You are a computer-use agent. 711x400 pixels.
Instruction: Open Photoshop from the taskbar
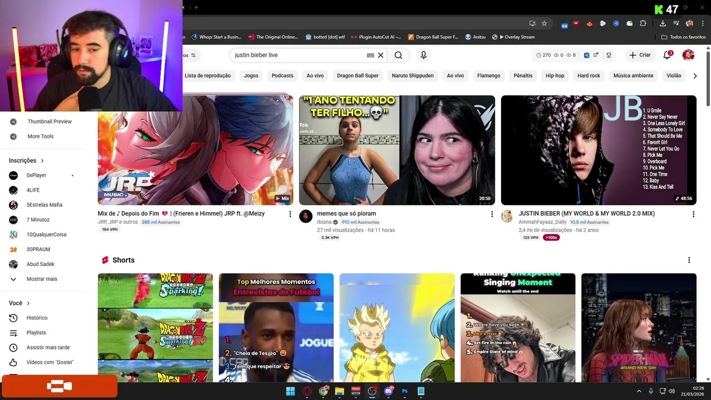coord(404,391)
